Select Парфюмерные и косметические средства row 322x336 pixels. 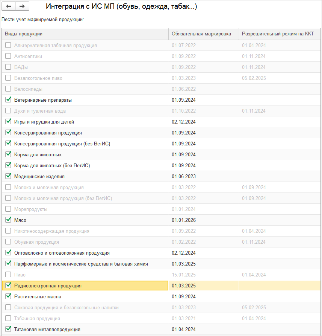(x=81, y=264)
